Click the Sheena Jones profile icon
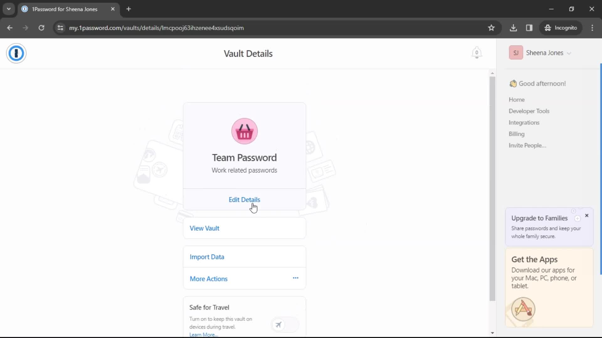 point(516,52)
